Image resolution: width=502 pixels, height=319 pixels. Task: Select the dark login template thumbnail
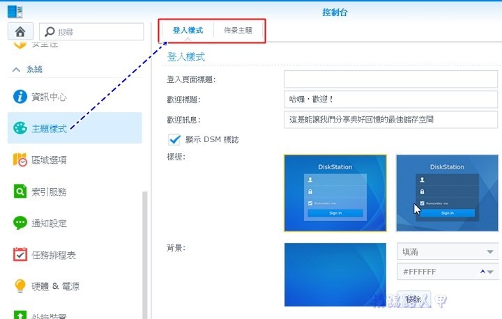click(447, 193)
